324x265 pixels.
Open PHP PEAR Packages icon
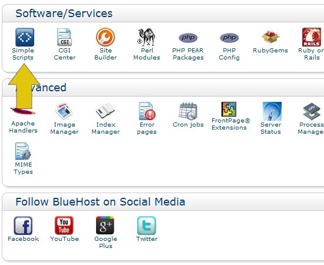click(x=188, y=38)
